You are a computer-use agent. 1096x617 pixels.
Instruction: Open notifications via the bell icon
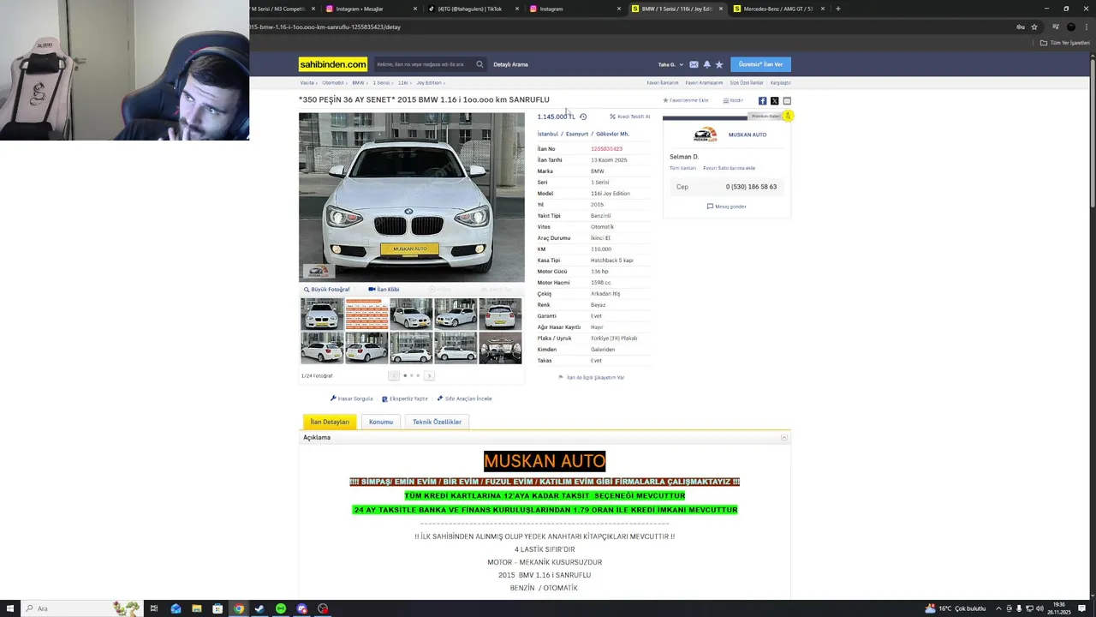[x=706, y=64]
